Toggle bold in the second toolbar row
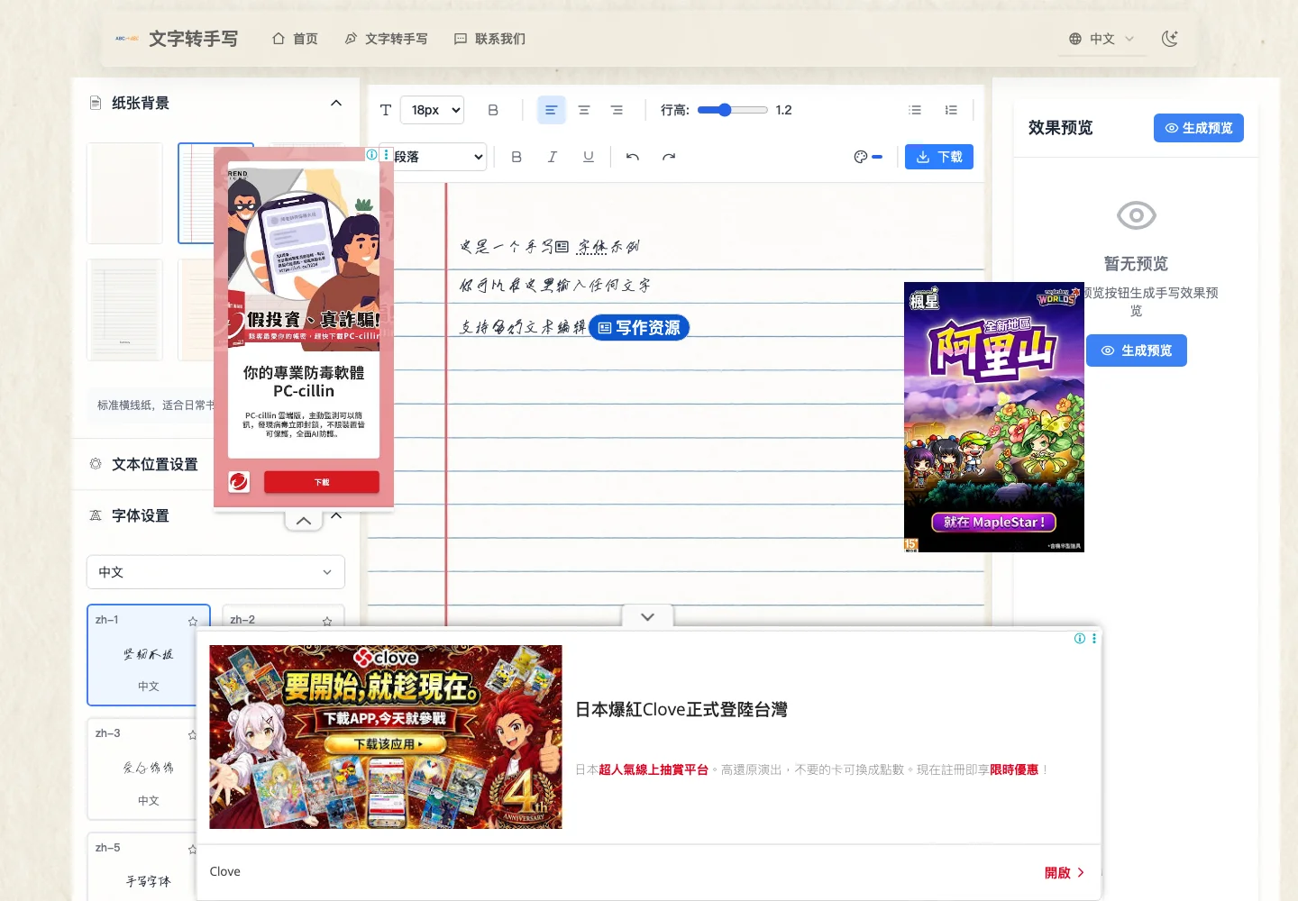 516,157
